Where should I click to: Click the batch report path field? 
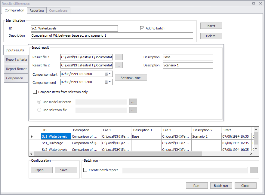pos(185,170)
